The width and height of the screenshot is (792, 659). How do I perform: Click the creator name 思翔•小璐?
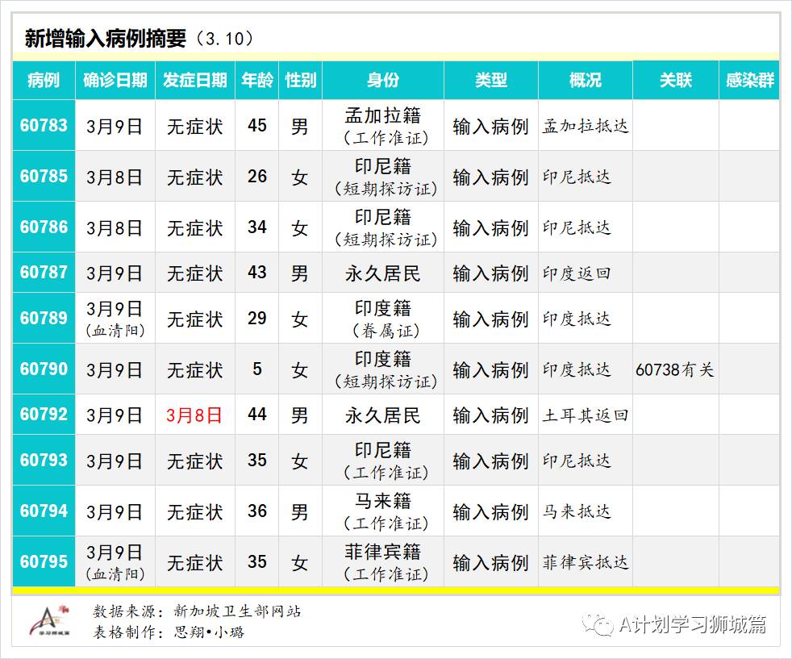[207, 634]
